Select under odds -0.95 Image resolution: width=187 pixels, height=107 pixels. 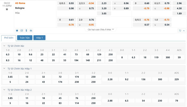point(87,25)
